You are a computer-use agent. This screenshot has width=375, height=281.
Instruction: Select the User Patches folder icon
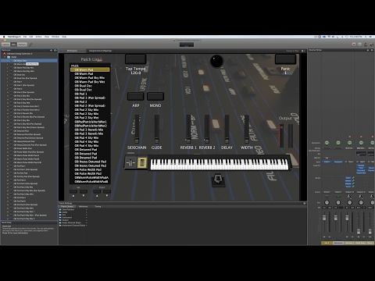tap(60, 209)
